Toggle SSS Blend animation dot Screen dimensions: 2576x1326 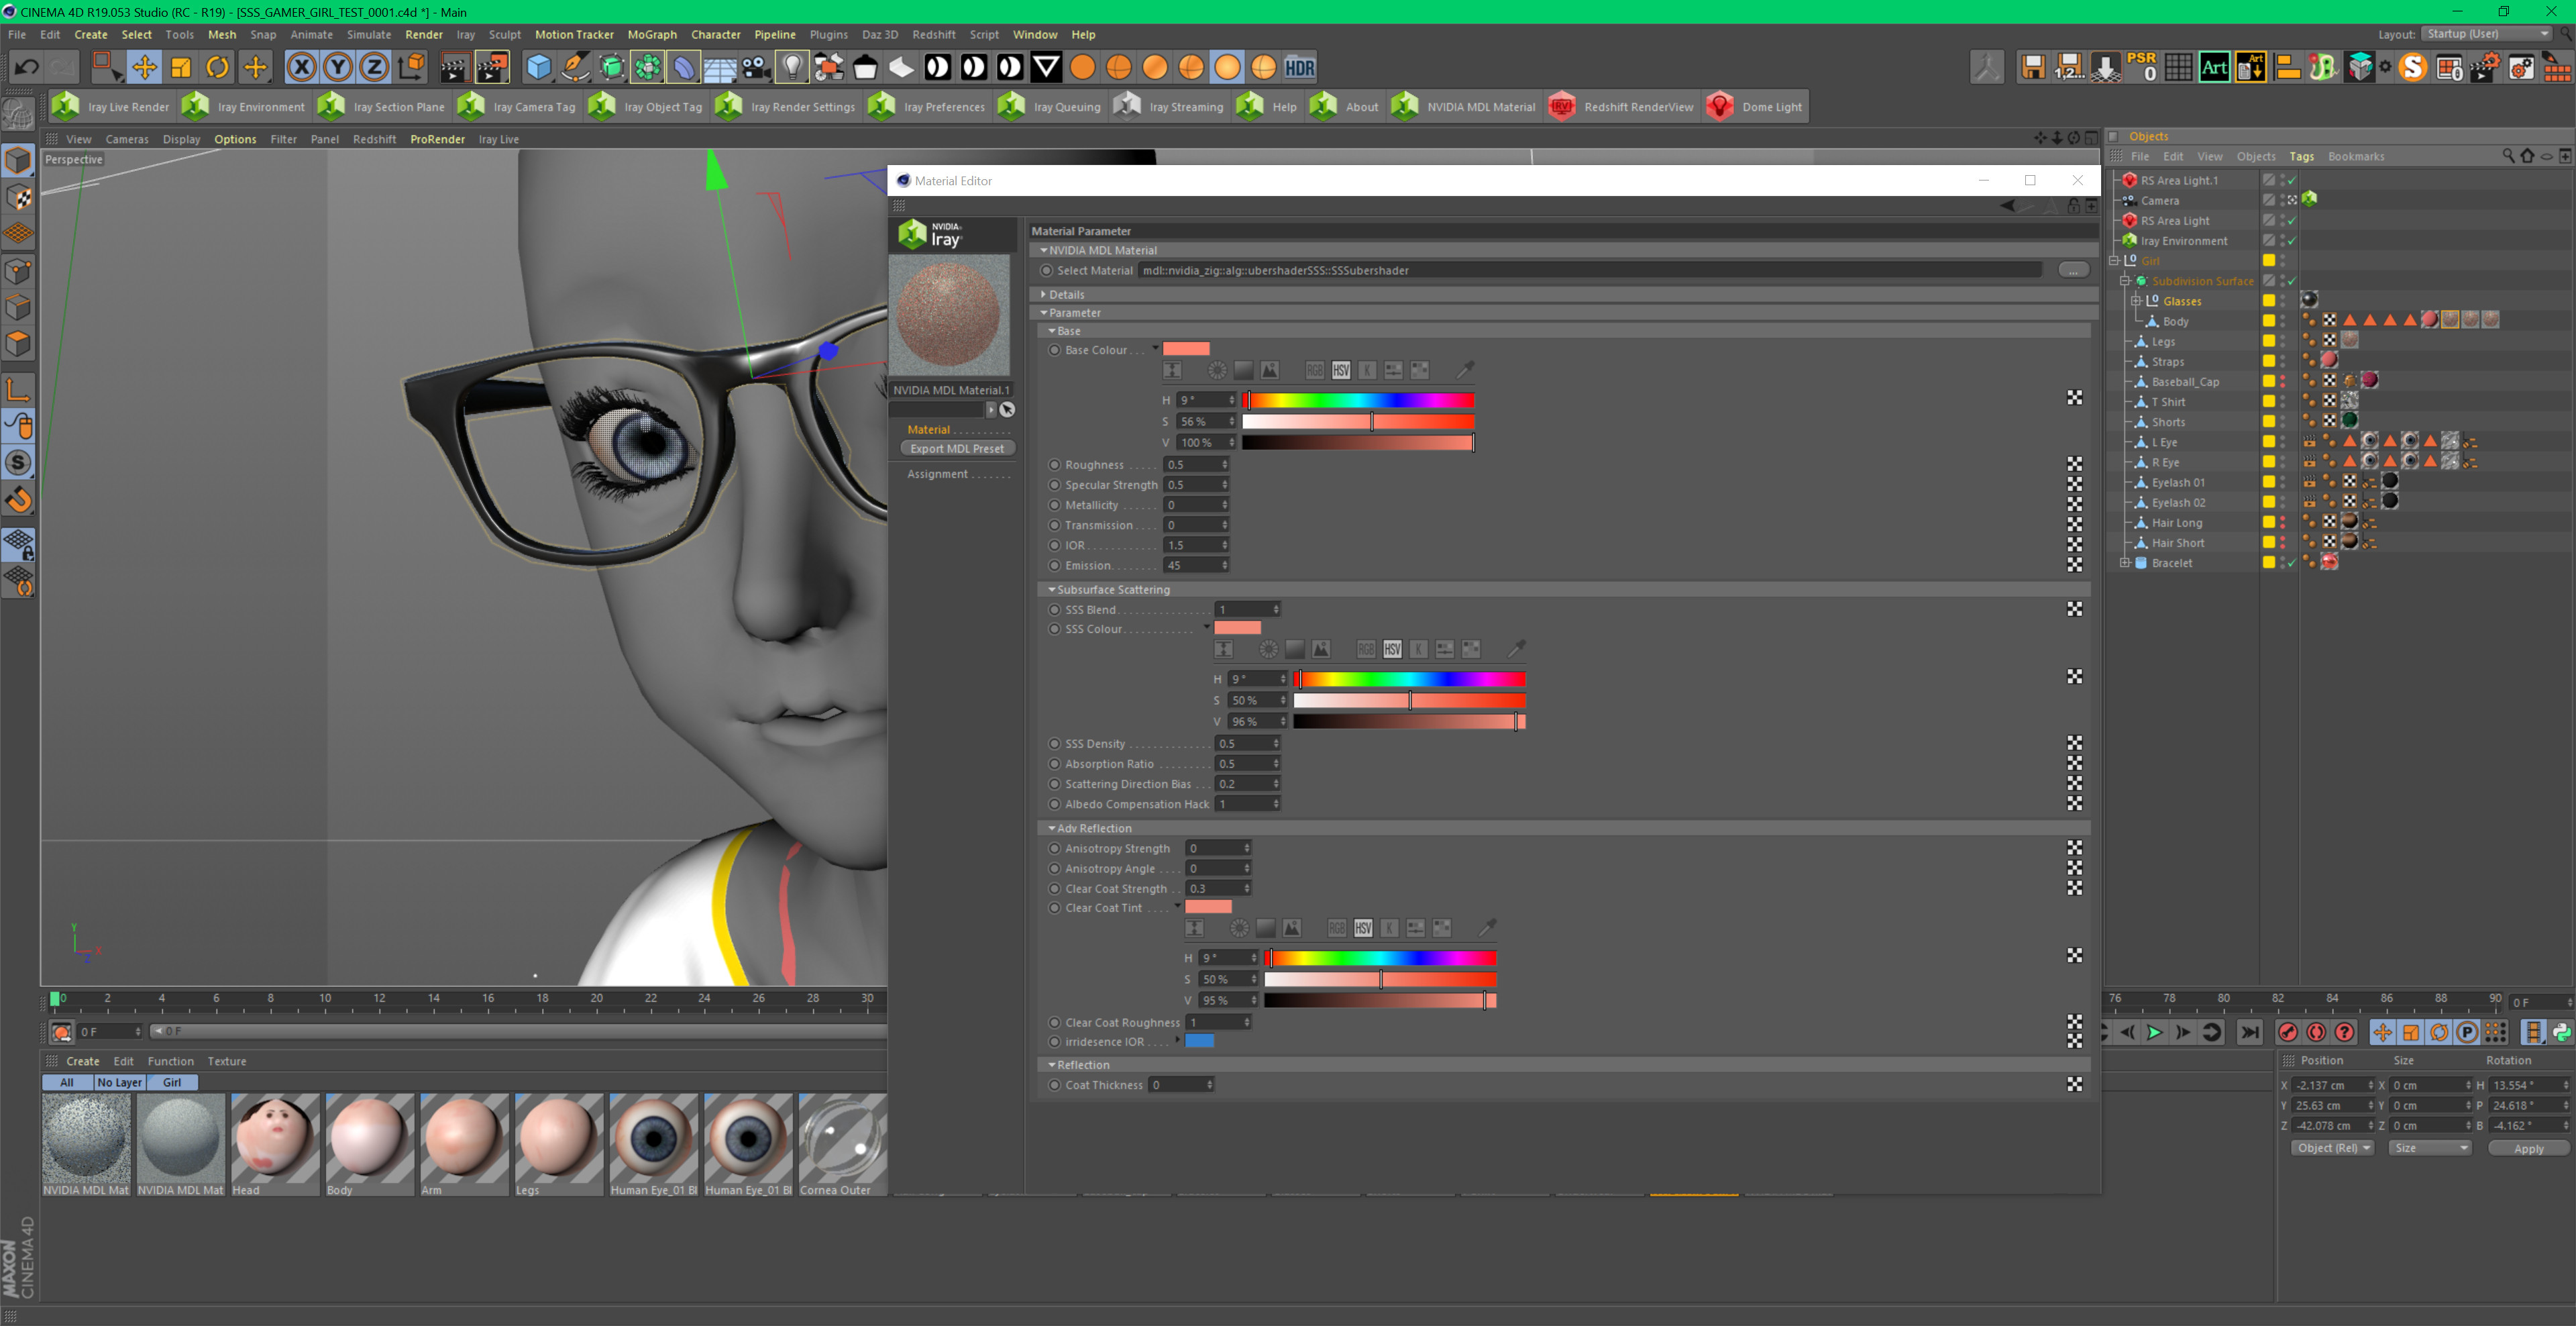1054,609
